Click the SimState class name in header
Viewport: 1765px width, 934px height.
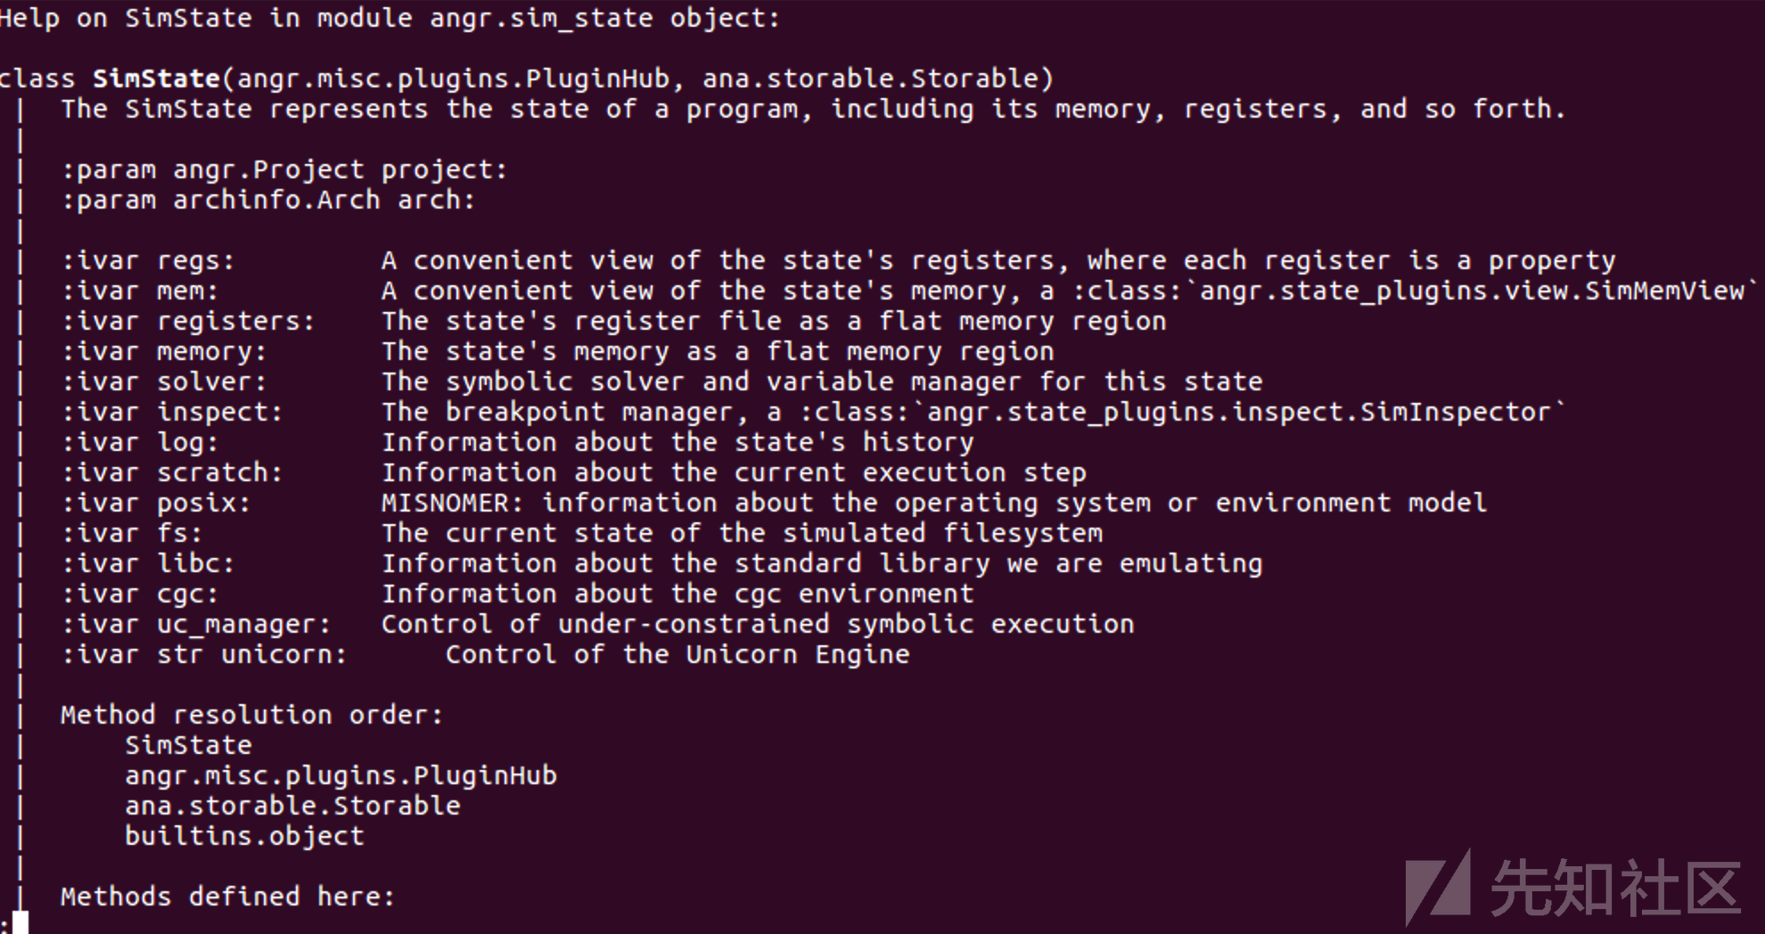coord(157,78)
